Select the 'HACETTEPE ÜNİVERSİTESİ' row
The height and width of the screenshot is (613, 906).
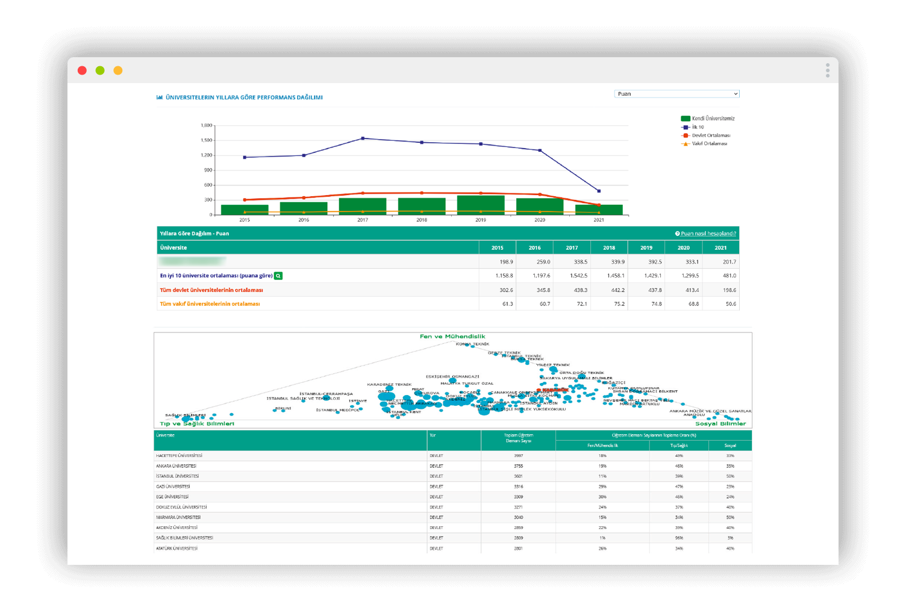pos(453,456)
